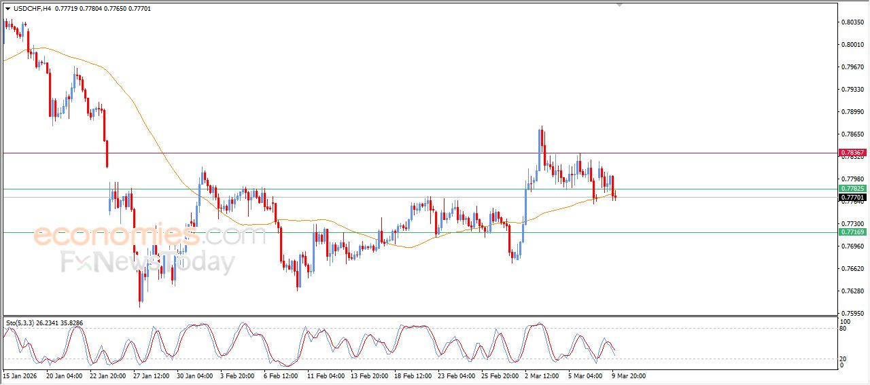Select the red 0.78367 price level tag

[x=852, y=153]
